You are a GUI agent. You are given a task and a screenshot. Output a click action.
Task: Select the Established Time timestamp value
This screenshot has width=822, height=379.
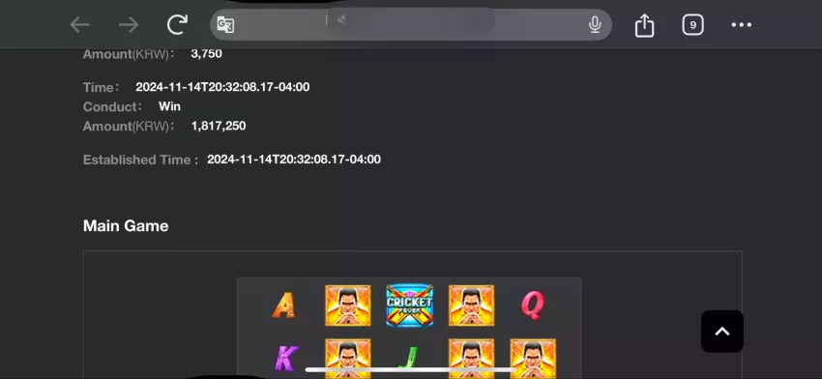(294, 160)
